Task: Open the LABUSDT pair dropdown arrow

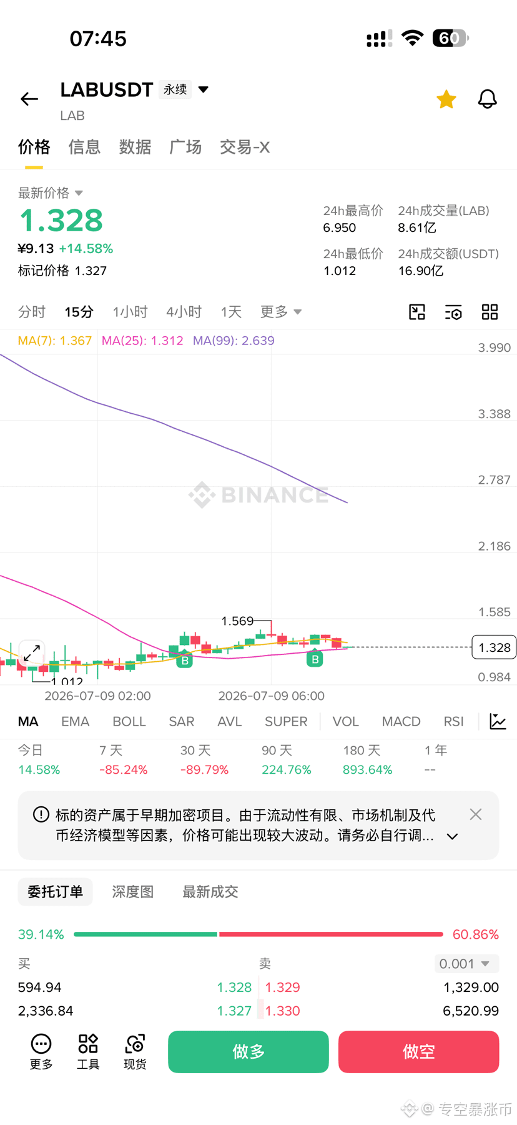Action: tap(204, 89)
